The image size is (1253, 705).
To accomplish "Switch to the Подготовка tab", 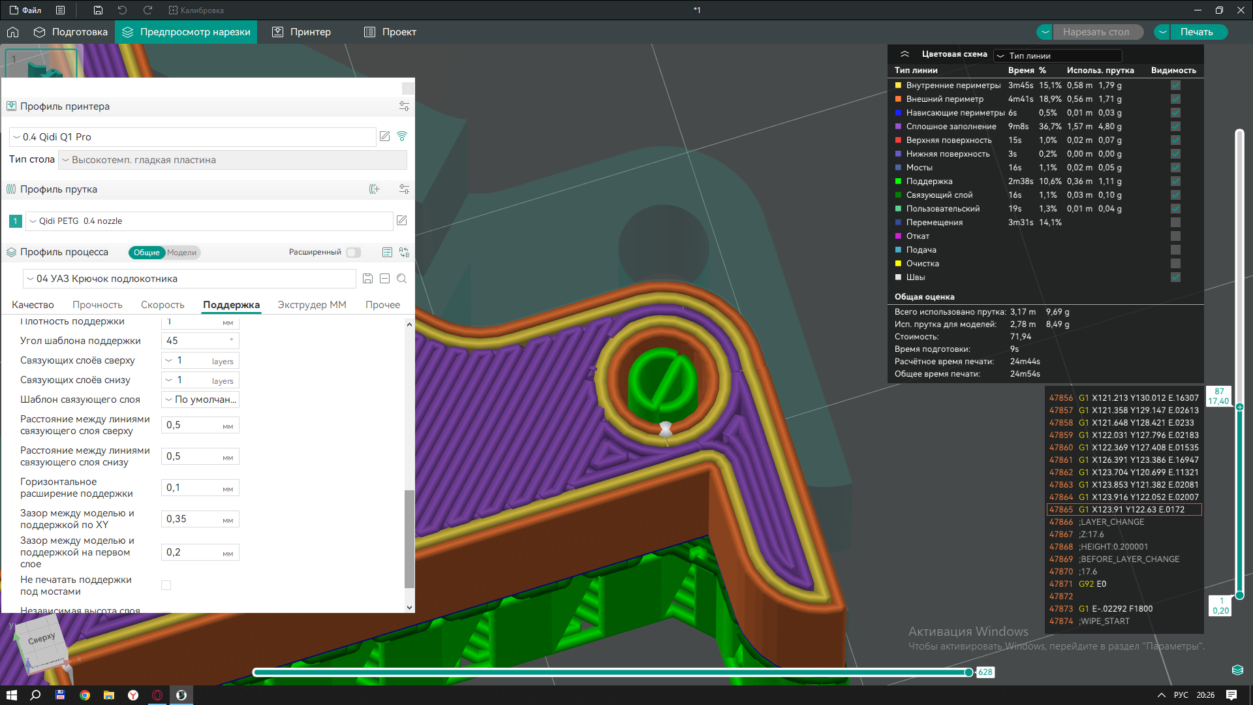I will coord(70,32).
